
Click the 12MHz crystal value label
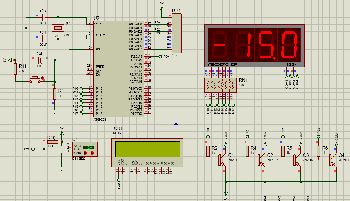[x=67, y=35]
